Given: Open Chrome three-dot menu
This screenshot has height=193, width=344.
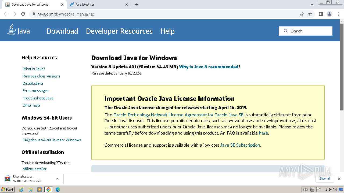Looking at the screenshot, I should click(x=338, y=14).
